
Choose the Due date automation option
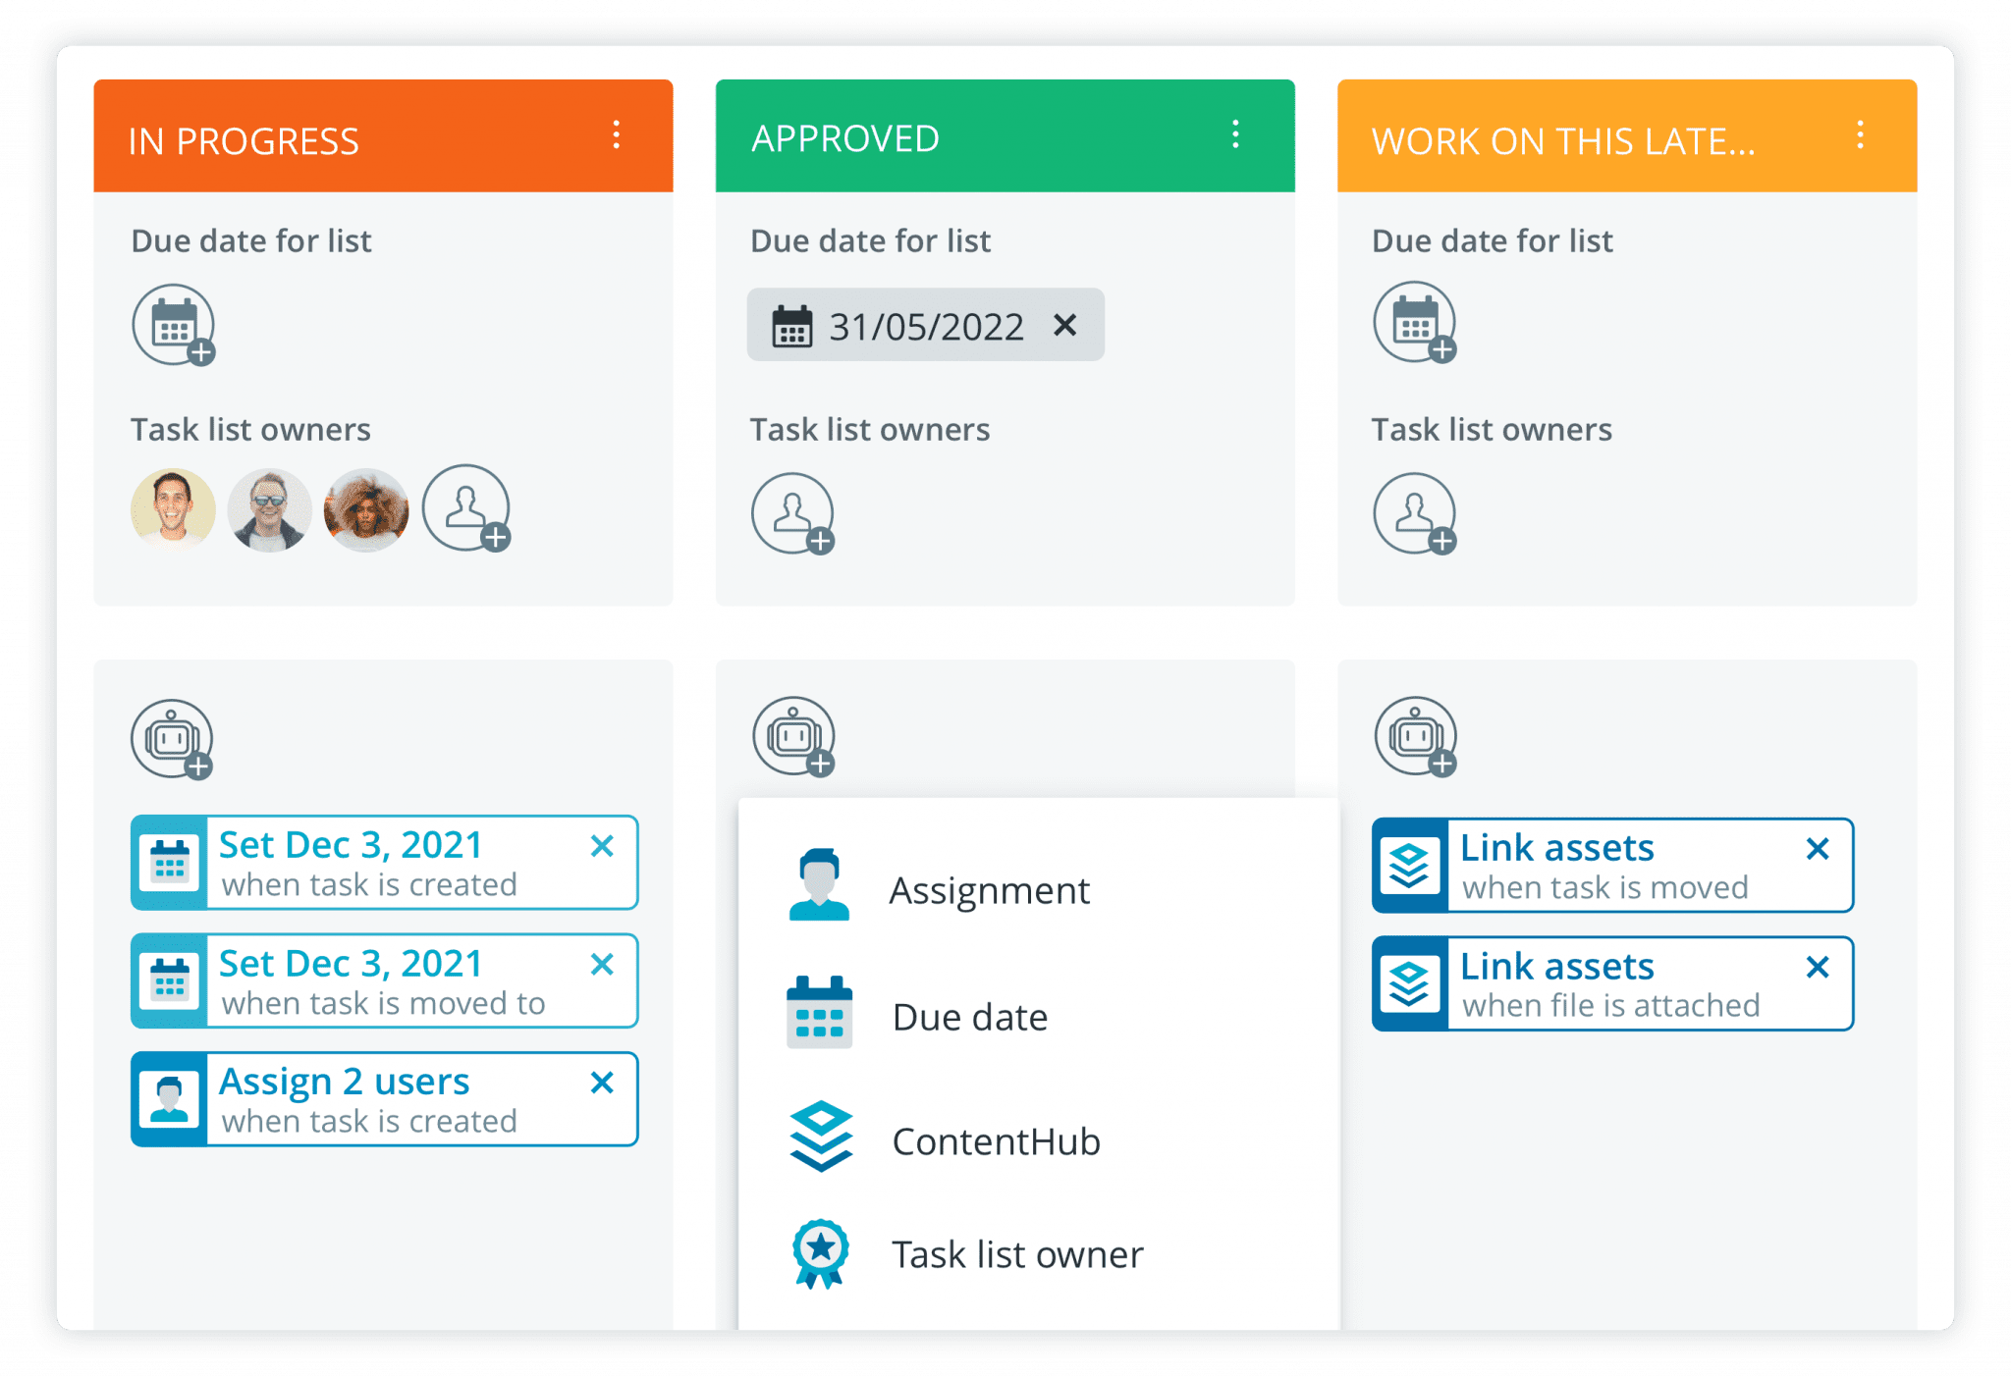coord(969,1016)
